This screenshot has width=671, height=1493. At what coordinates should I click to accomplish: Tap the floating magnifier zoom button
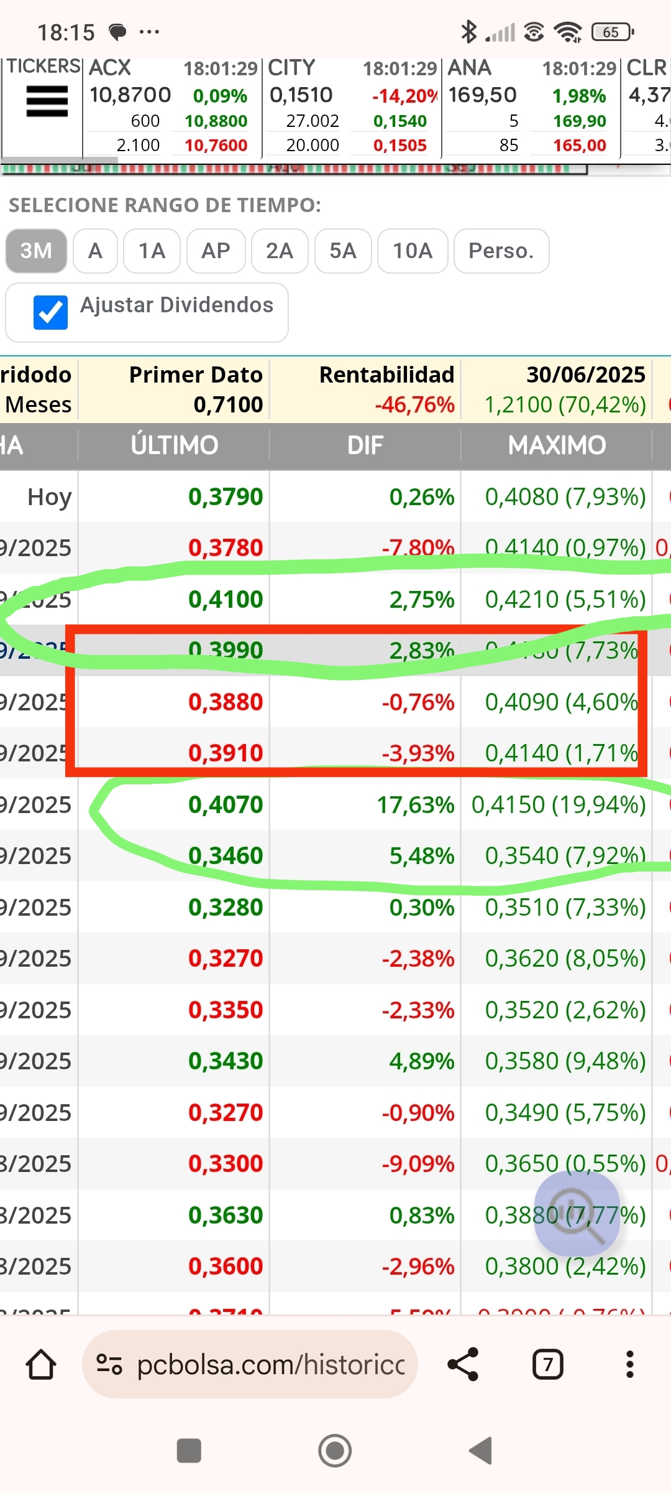point(577,1214)
